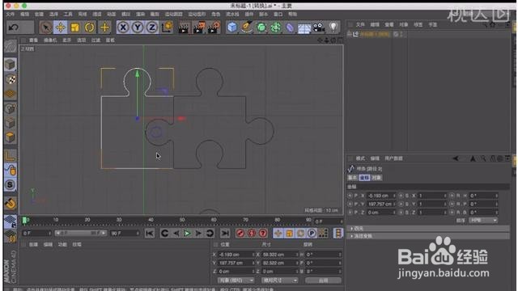
Task: Activate the Rotate tool
Action: tap(90, 27)
